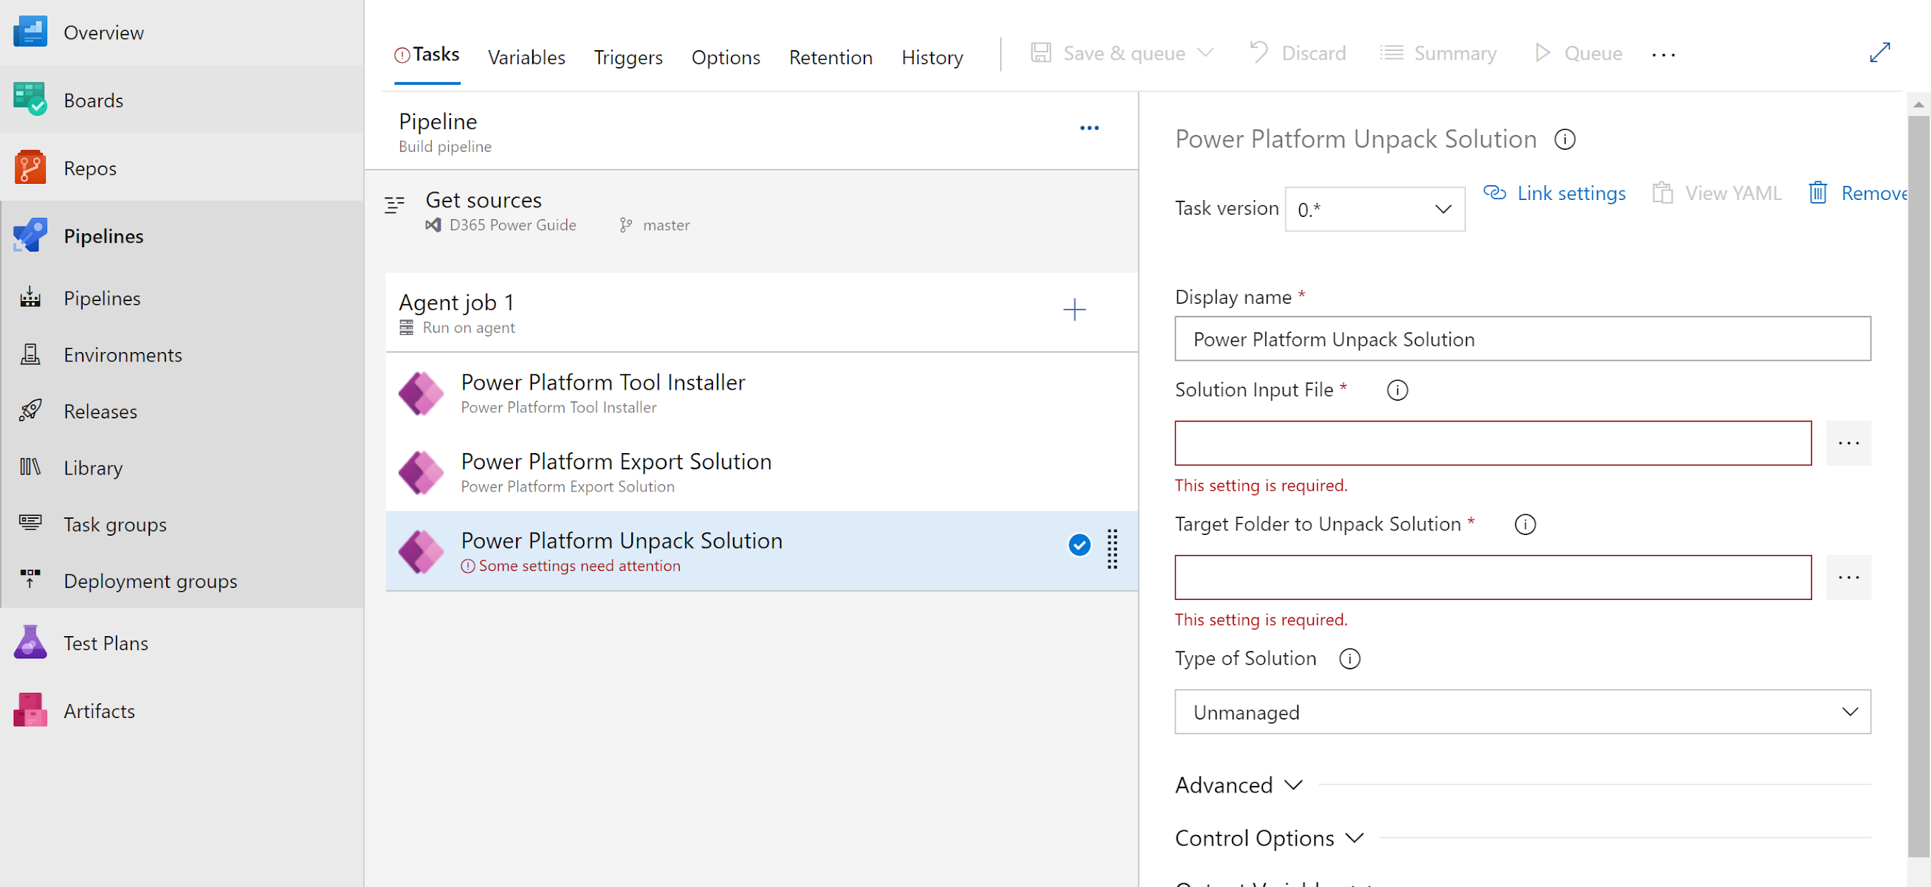
Task: Select the Repos icon in sidebar
Action: 30,168
